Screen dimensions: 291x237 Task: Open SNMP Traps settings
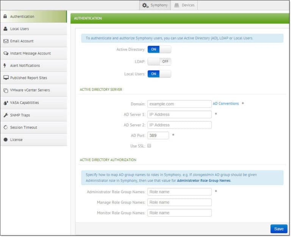[x=34, y=115]
